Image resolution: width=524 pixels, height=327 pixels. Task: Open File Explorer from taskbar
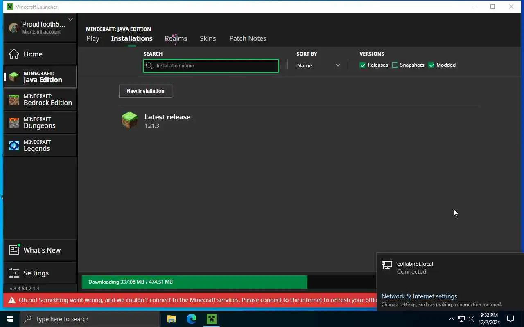click(171, 319)
